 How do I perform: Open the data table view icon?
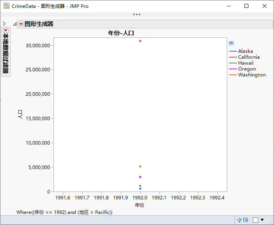click(246, 220)
